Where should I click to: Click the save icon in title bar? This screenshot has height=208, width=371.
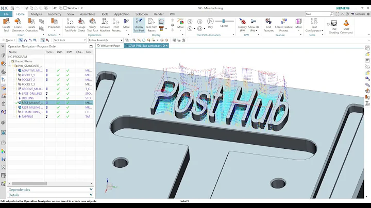[12, 8]
